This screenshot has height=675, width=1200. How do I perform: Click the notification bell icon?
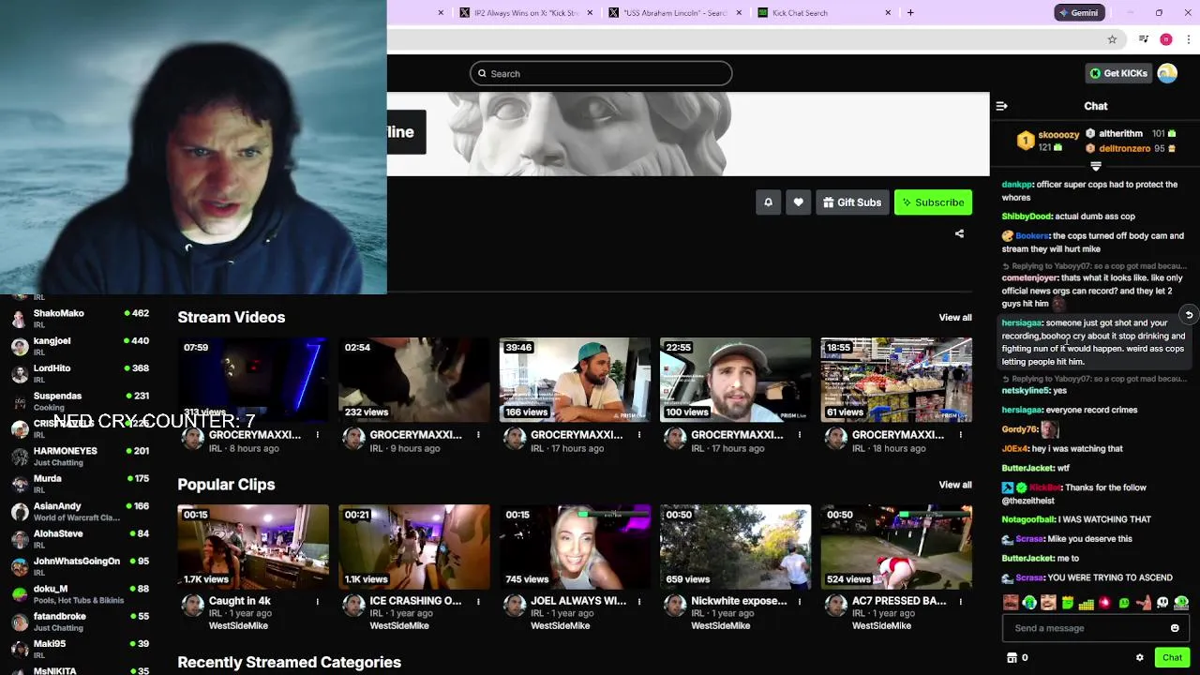(768, 202)
